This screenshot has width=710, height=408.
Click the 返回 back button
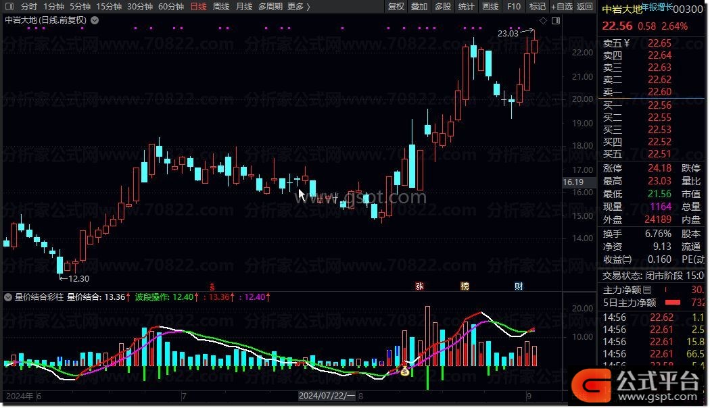585,7
